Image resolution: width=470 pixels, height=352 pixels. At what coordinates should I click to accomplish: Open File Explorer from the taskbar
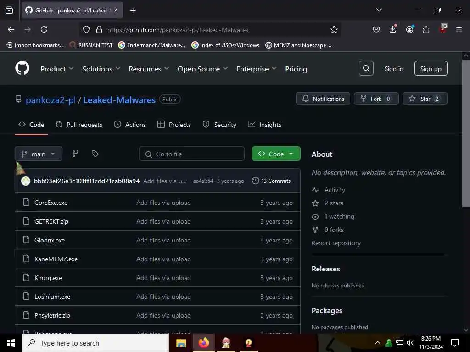[181, 343]
